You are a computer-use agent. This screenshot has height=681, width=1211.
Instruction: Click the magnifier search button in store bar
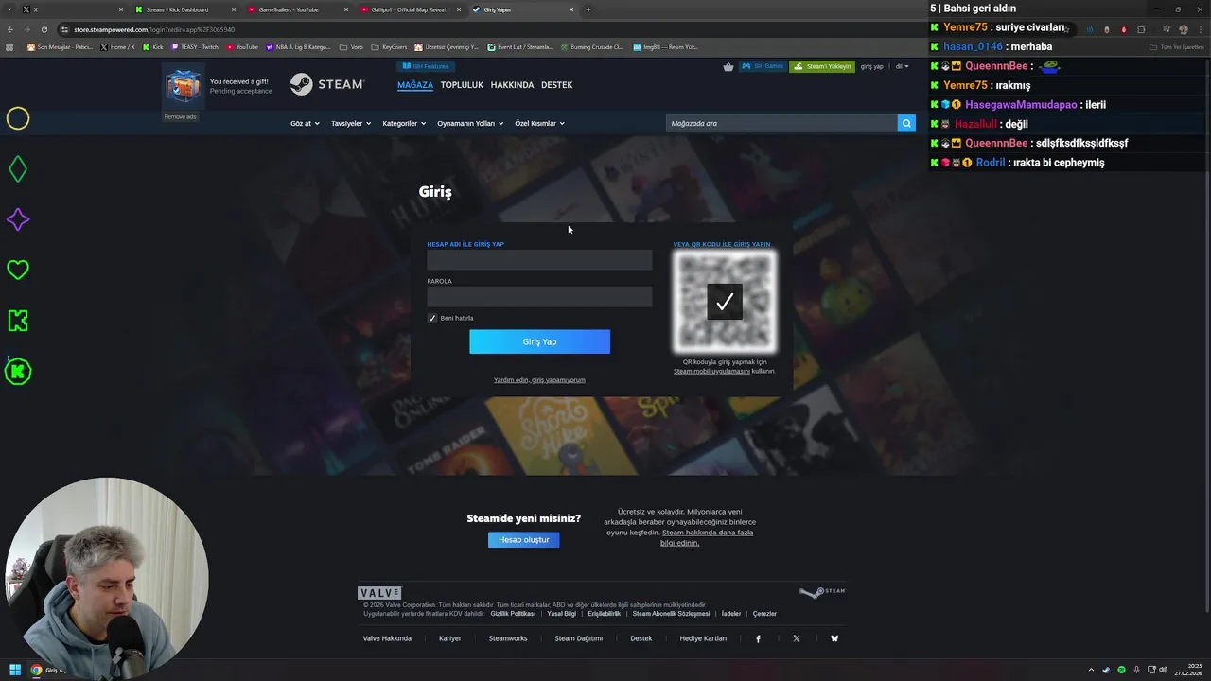tap(906, 123)
